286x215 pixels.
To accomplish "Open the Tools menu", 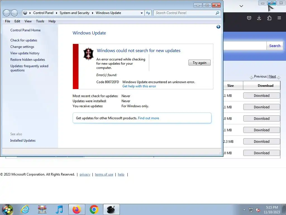I will [40, 21].
